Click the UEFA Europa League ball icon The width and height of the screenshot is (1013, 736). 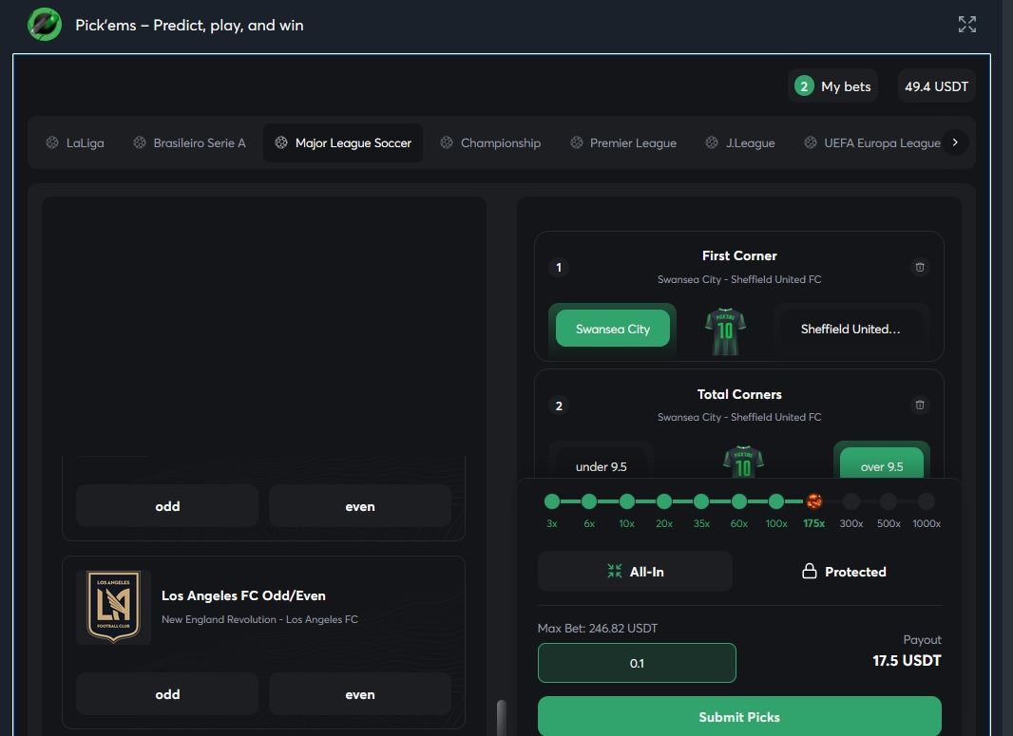coord(811,142)
